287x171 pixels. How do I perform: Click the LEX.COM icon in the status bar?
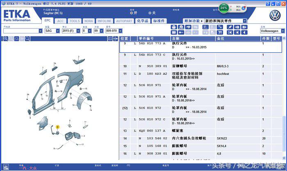[6, 167]
